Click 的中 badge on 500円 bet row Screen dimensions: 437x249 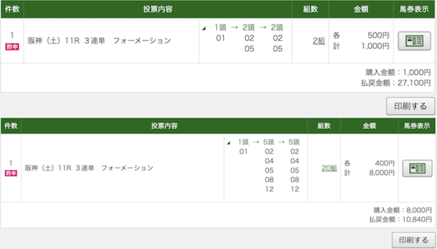[12, 47]
